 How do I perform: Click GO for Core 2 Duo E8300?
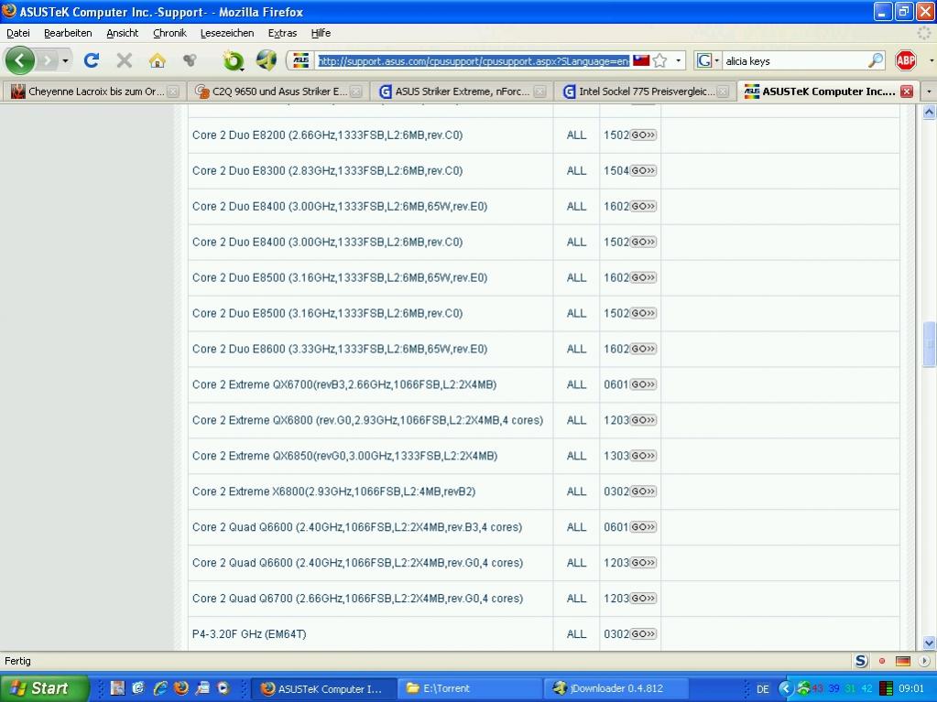[x=643, y=171]
